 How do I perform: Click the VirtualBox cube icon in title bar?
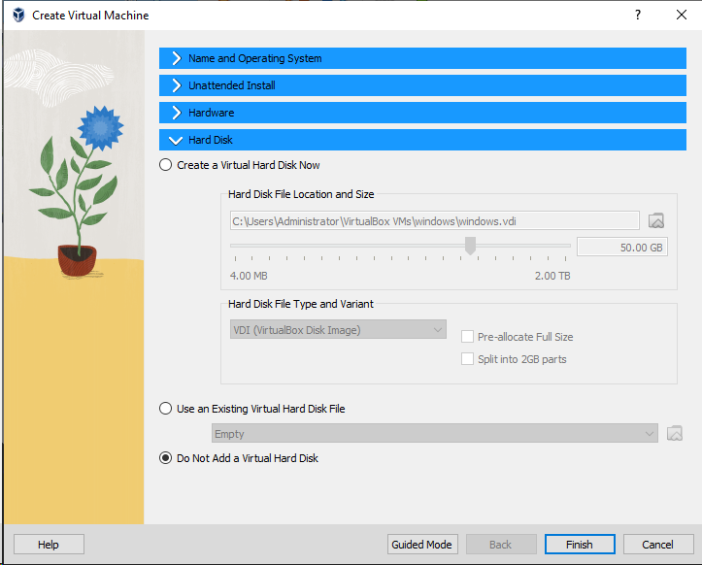point(17,16)
